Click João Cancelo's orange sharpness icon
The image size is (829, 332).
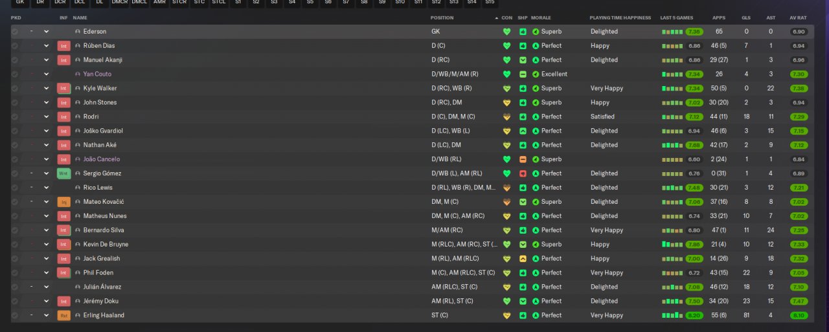(523, 159)
